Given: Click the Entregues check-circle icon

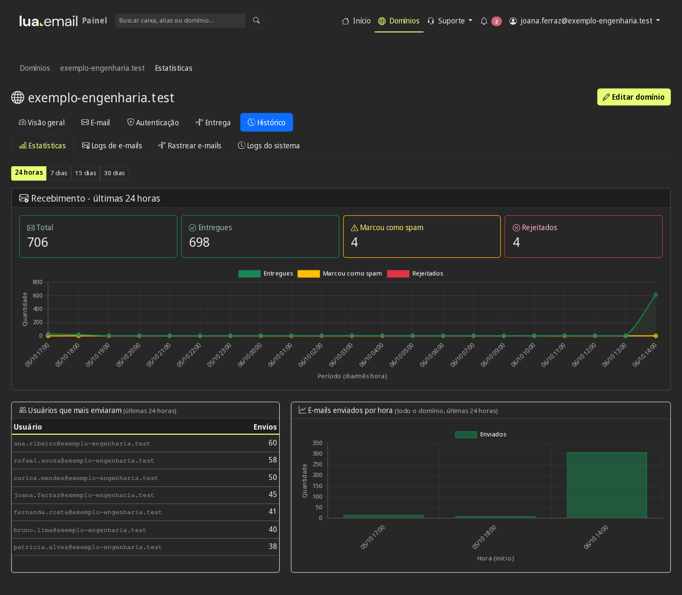Looking at the screenshot, I should tap(193, 228).
